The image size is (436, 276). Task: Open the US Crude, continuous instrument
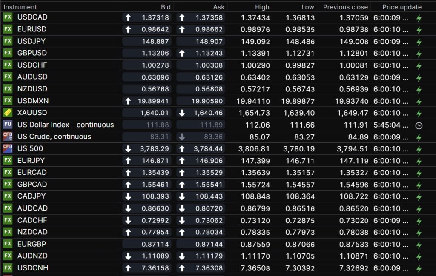54,137
